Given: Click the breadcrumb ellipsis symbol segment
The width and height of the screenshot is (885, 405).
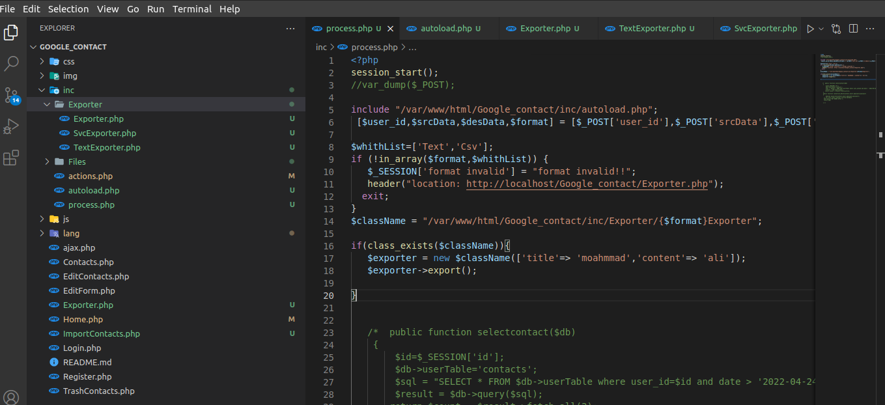Looking at the screenshot, I should tap(412, 48).
